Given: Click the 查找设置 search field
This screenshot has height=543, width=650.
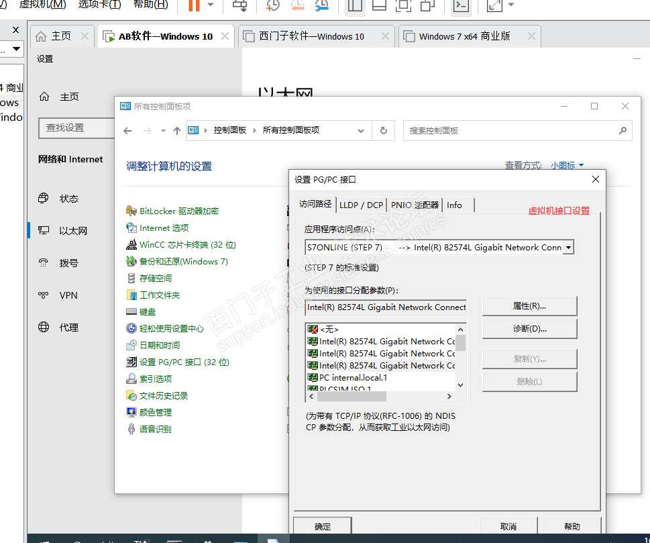Looking at the screenshot, I should pos(76,128).
